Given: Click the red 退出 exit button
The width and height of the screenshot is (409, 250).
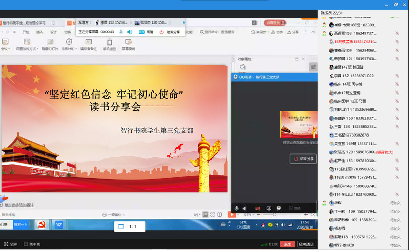Looking at the screenshot, I should click(288, 244).
